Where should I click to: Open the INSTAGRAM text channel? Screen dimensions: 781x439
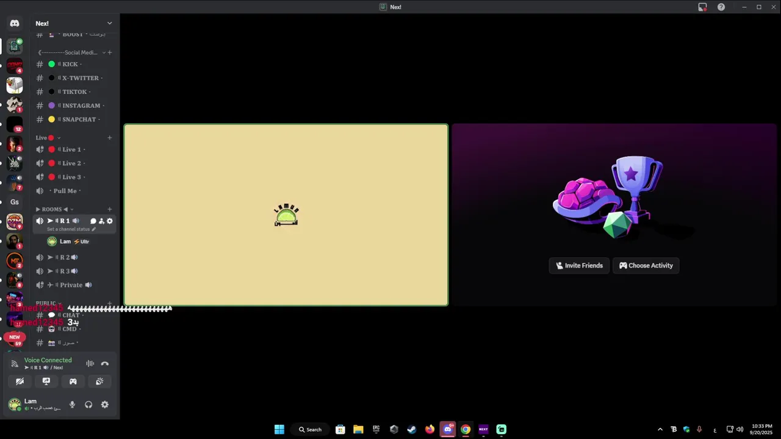pos(74,105)
